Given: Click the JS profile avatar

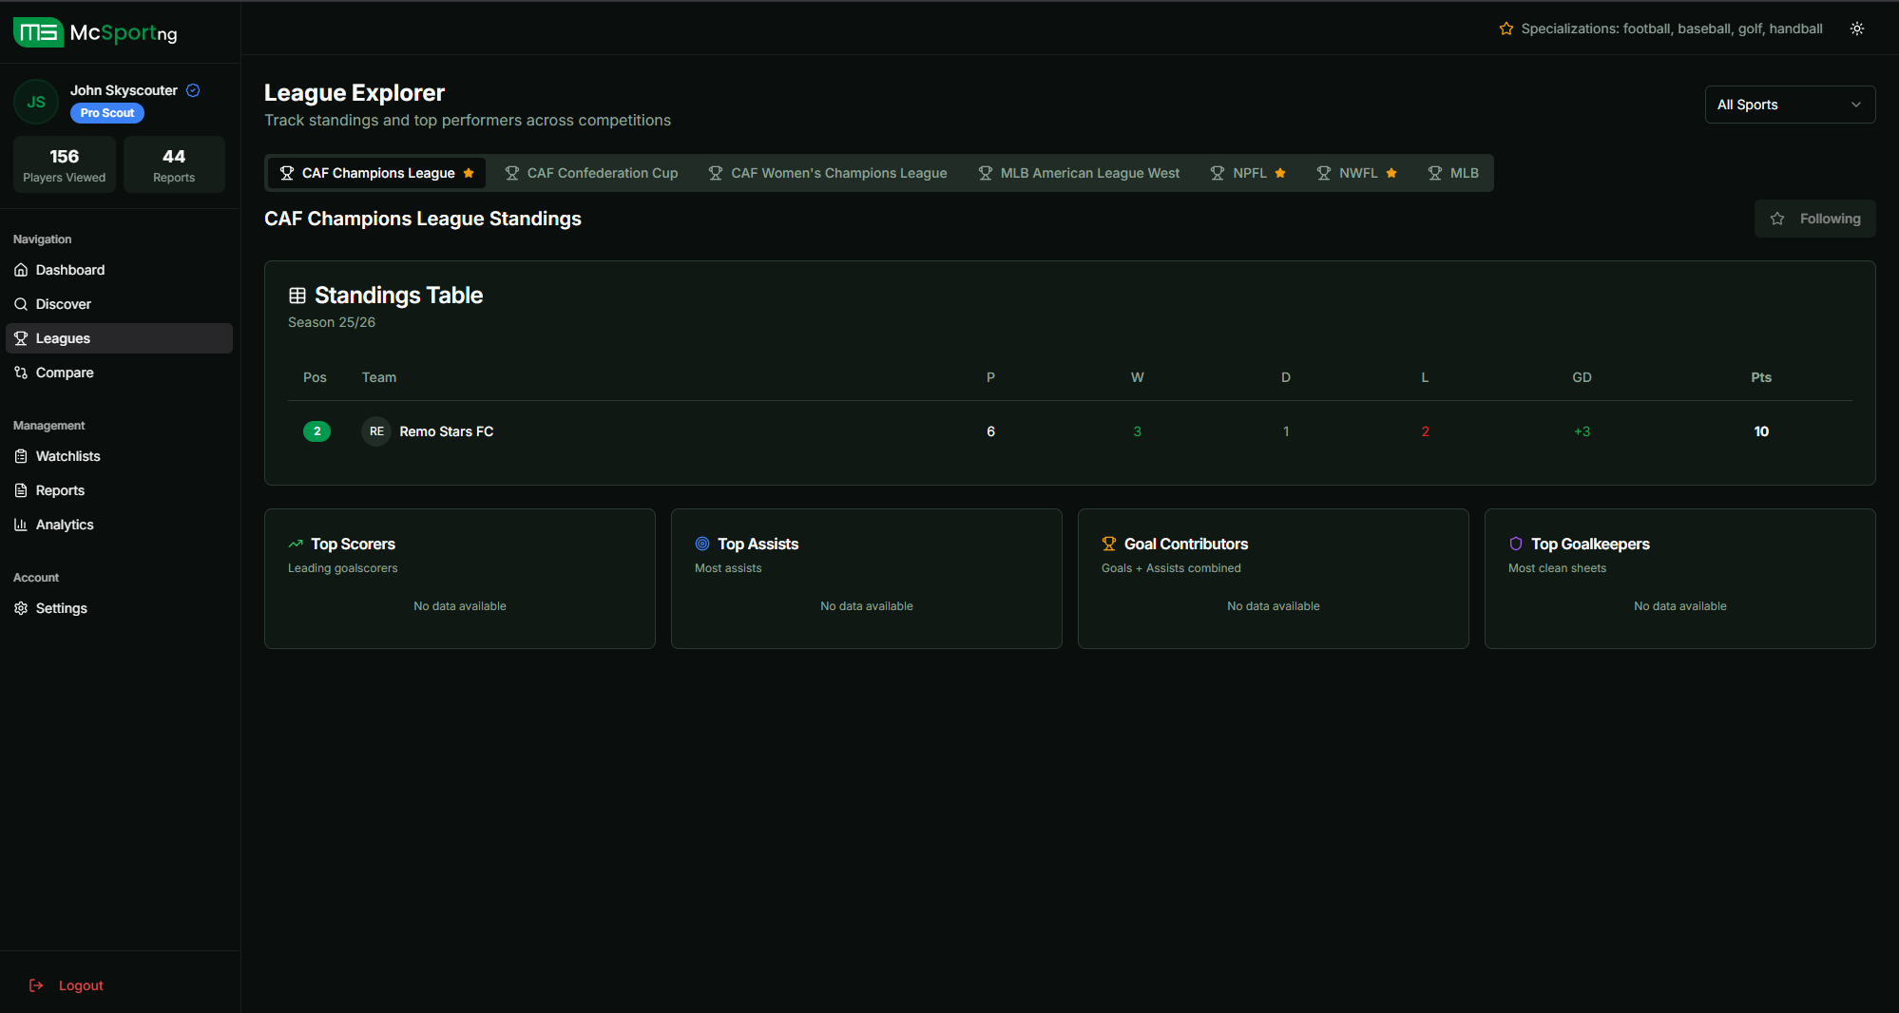Looking at the screenshot, I should (36, 102).
